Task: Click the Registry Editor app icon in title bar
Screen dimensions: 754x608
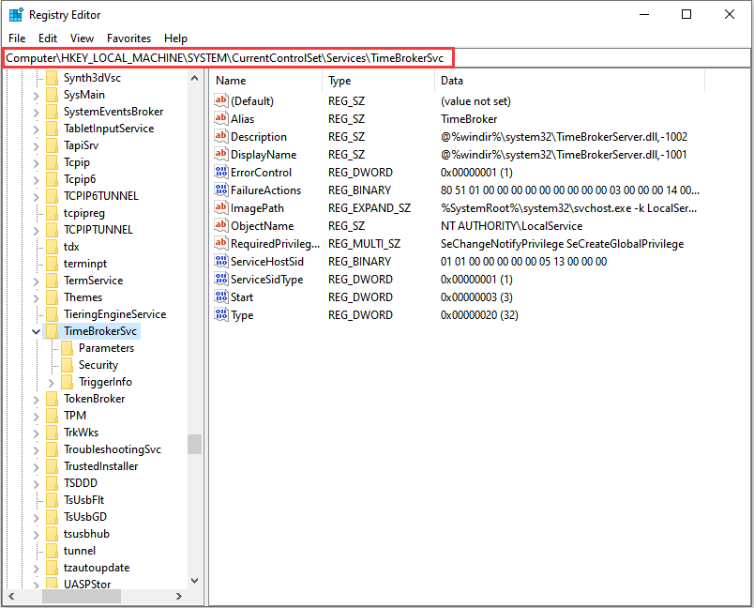Action: point(16,14)
